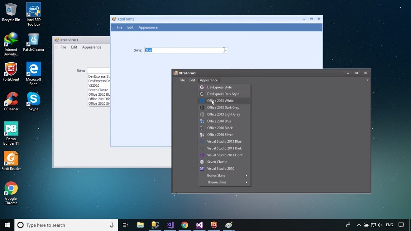
Task: Open the File menu in the blue window
Action: (119, 27)
